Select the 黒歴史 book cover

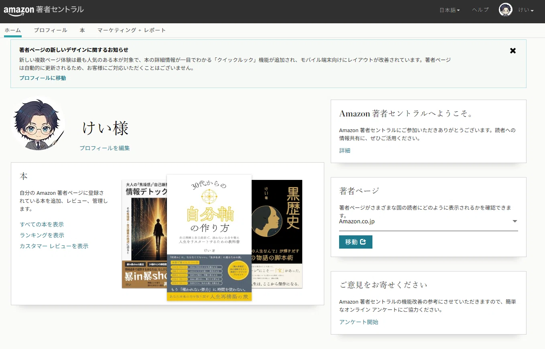coord(277,234)
